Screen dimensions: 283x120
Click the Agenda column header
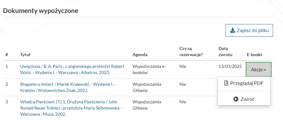[x=140, y=55]
